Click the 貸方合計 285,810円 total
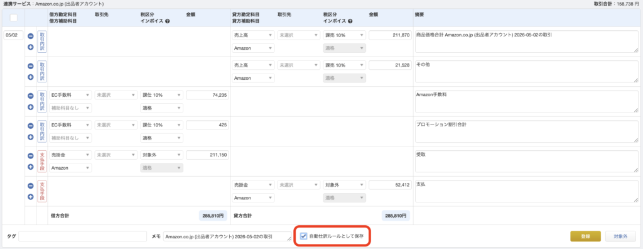The image size is (643, 249). click(396, 215)
